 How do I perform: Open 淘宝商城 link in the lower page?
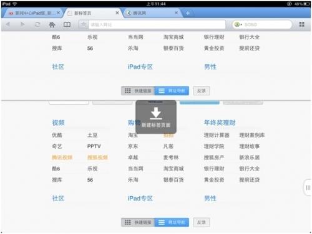click(173, 169)
